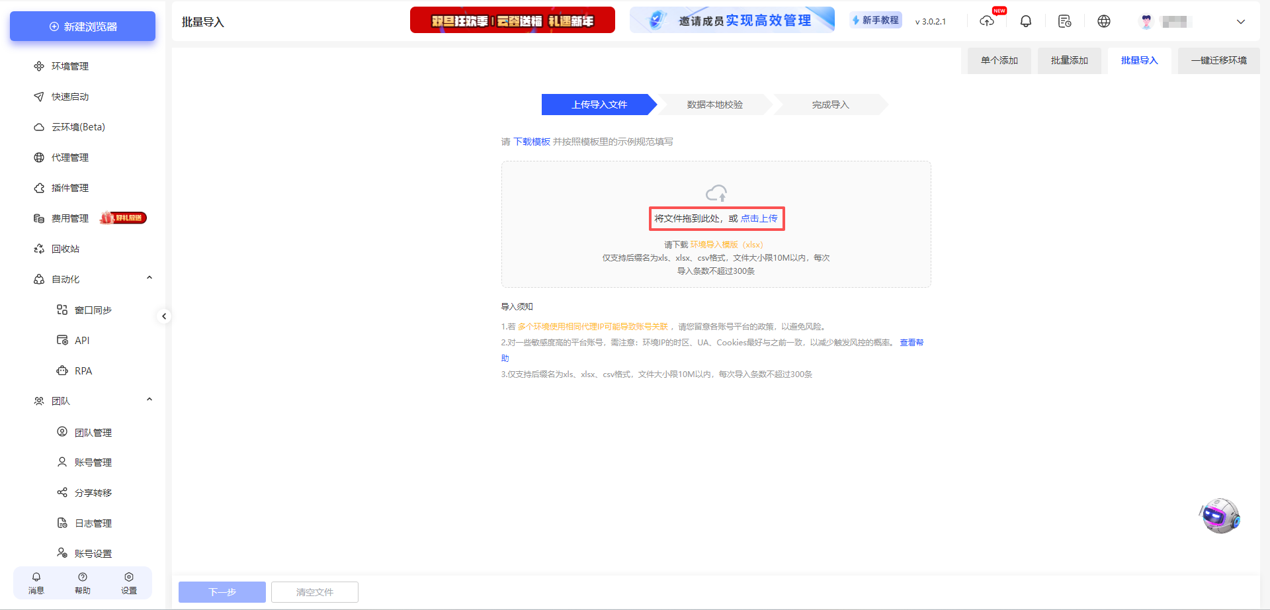Image resolution: width=1270 pixels, height=610 pixels.
Task: 点击清空文件按钮
Action: (x=314, y=591)
